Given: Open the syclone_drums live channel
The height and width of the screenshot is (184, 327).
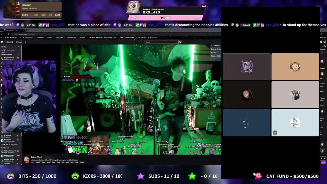Looking at the screenshot, I should pos(10,160).
